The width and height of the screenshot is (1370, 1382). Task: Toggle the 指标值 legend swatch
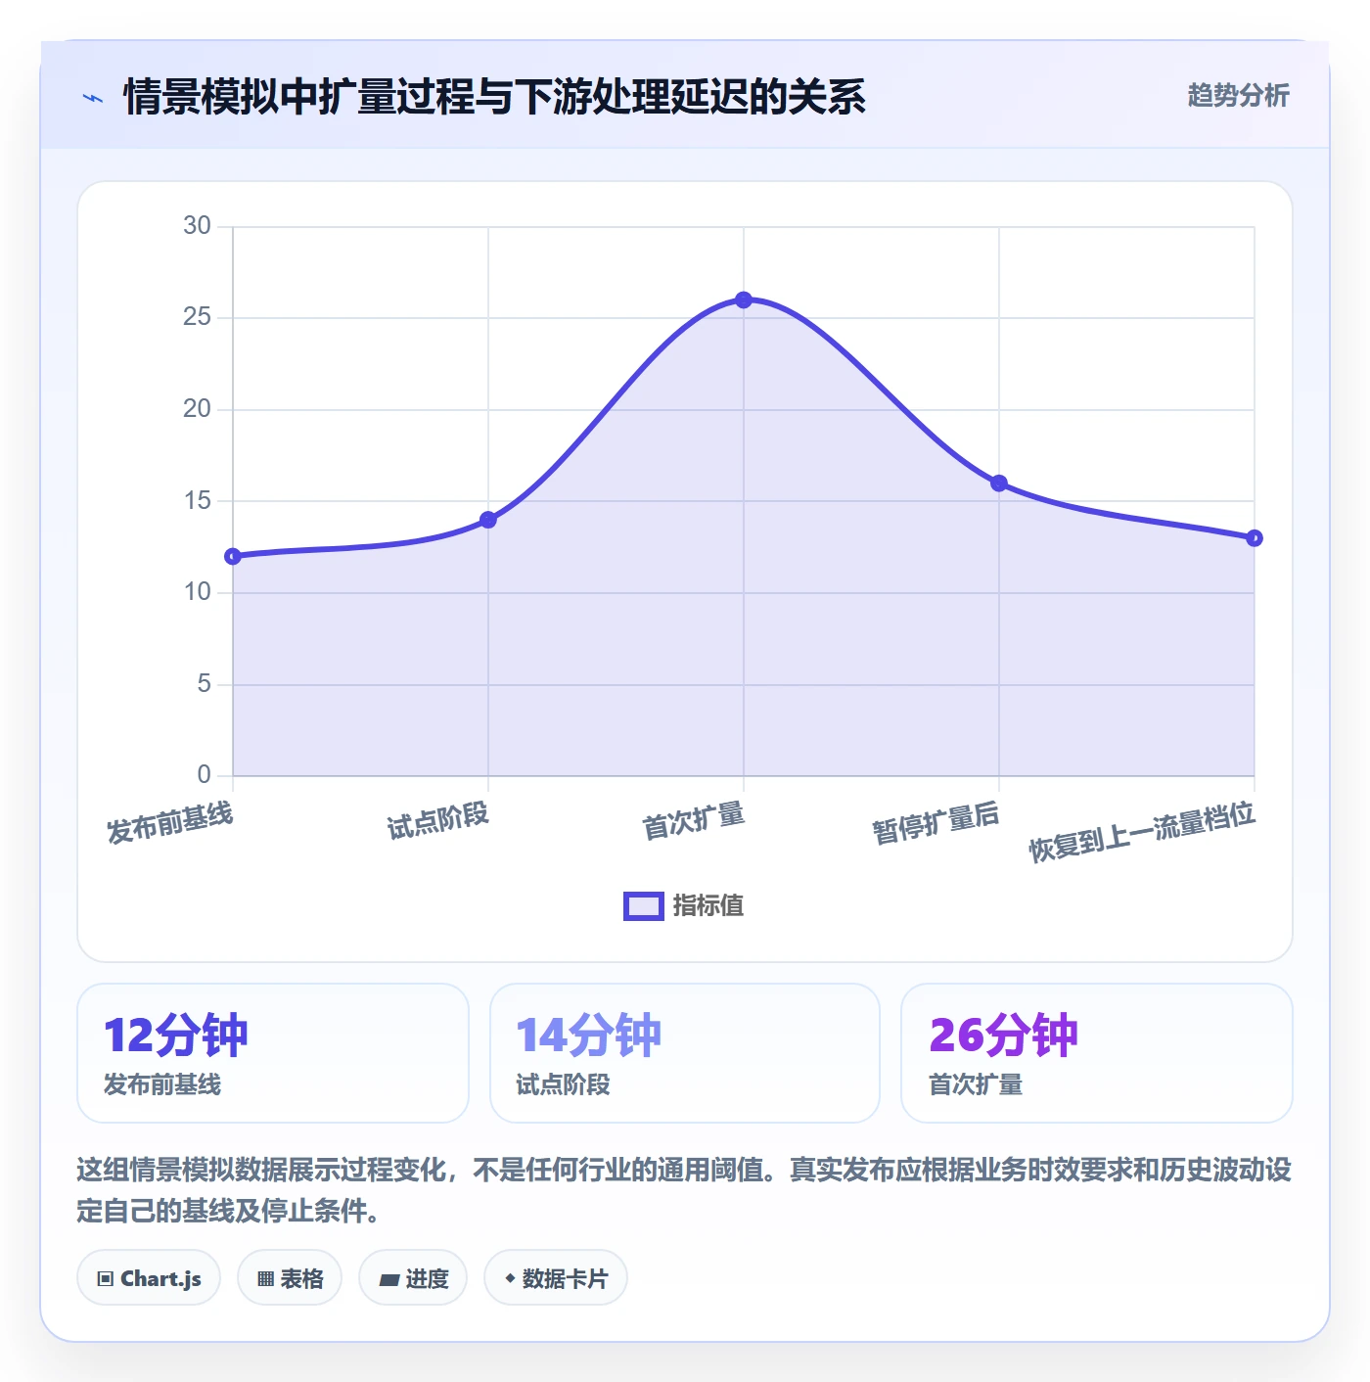coord(644,906)
